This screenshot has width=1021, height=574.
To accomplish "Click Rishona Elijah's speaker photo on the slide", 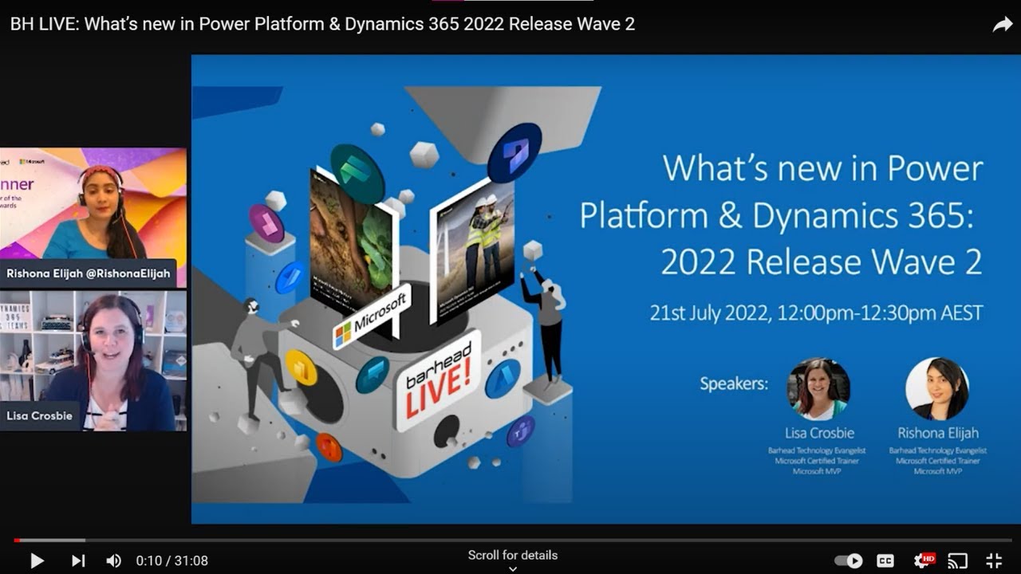I will coord(937,388).
